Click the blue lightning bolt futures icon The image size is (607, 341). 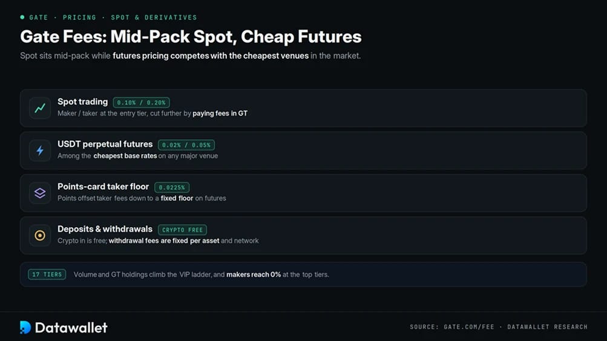40,151
